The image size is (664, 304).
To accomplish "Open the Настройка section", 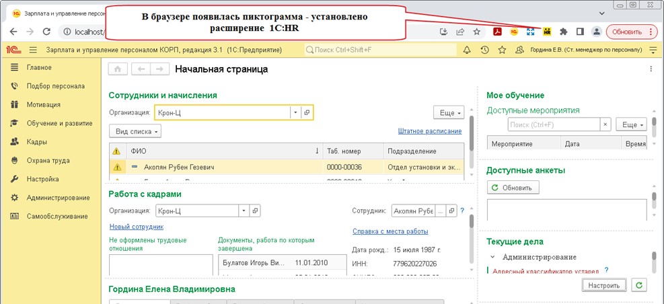I will pyautogui.click(x=43, y=179).
